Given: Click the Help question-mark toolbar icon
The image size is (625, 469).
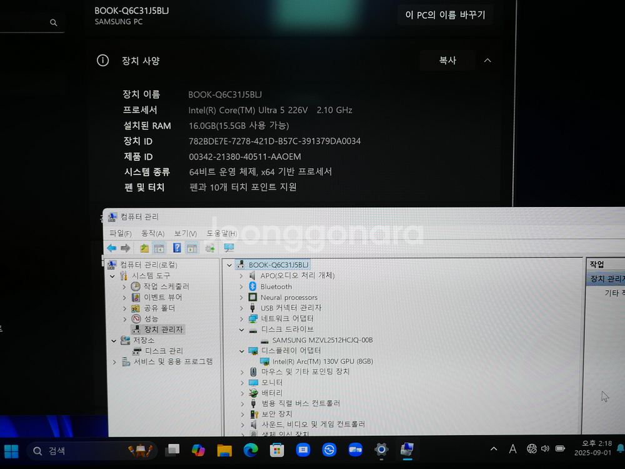Looking at the screenshot, I should [x=177, y=248].
